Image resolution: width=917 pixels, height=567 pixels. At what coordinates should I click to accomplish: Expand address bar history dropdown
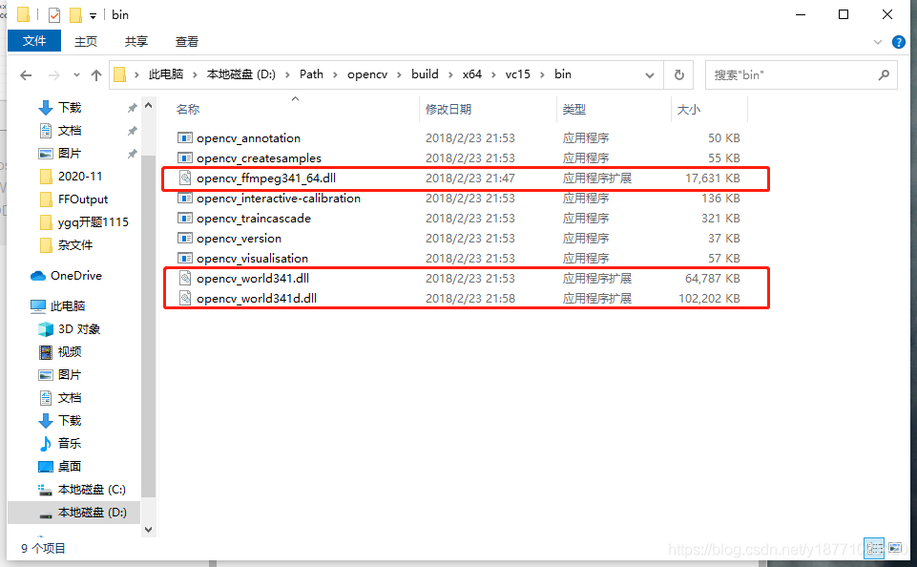(x=649, y=75)
